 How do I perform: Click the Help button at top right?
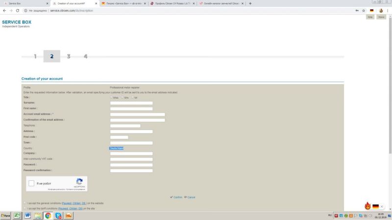pos(370,17)
